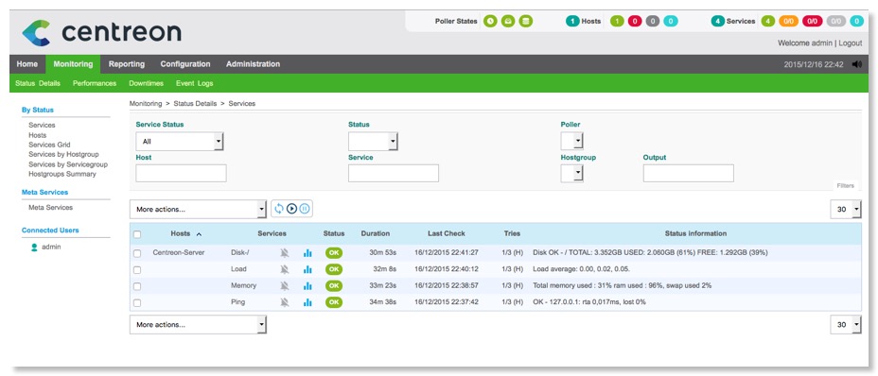
Task: Click the poller latency clock icon
Action: pos(490,22)
